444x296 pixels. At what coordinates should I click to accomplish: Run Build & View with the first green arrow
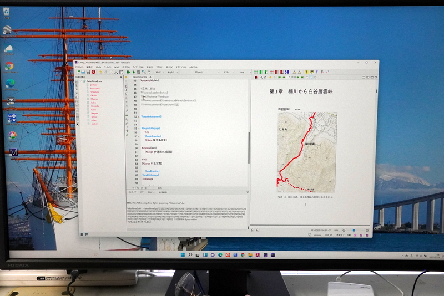[x=128, y=72]
